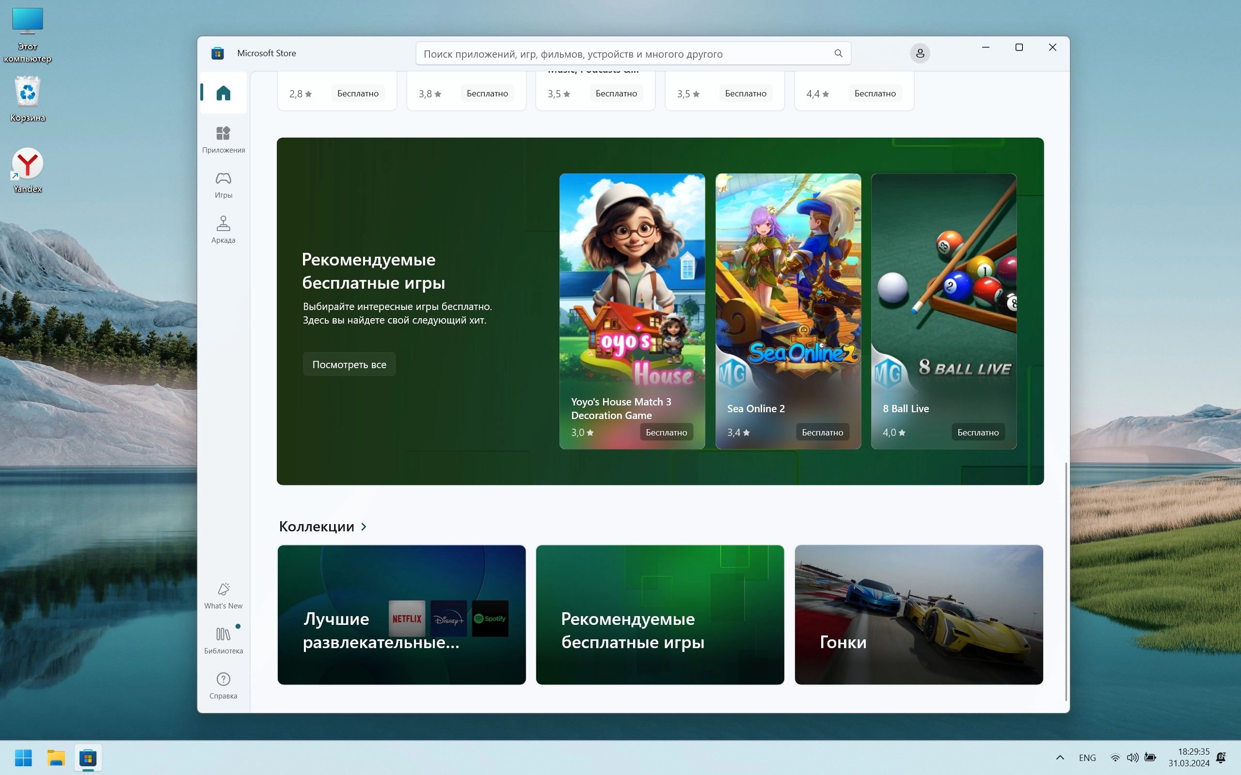Open the Приложения section
This screenshot has width=1241, height=775.
[x=223, y=139]
